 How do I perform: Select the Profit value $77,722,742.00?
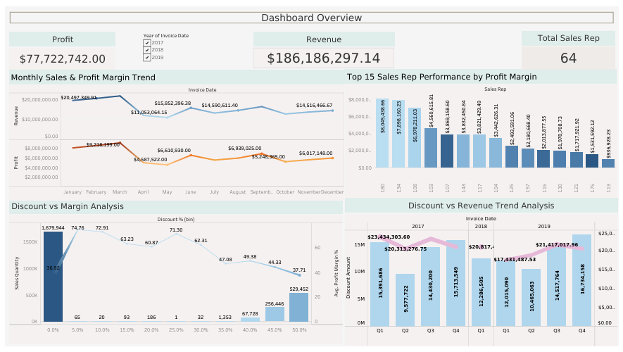63,59
